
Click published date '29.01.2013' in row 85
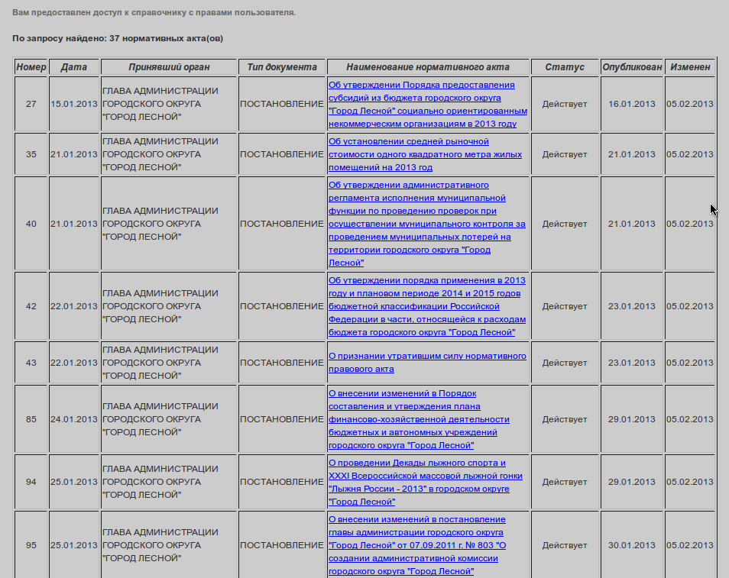[632, 419]
